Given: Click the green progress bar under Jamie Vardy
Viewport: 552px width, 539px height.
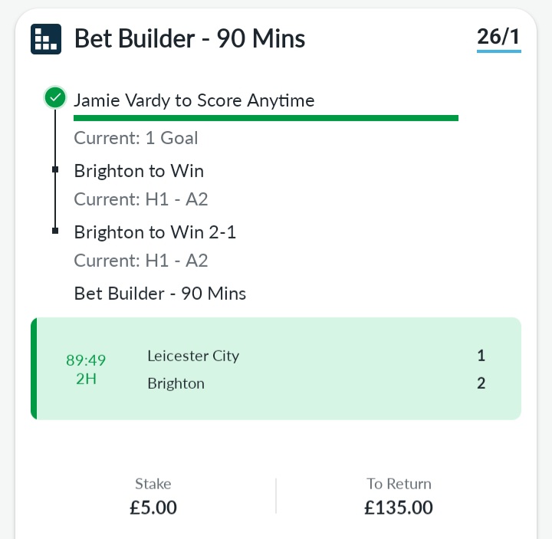Looking at the screenshot, I should [266, 118].
